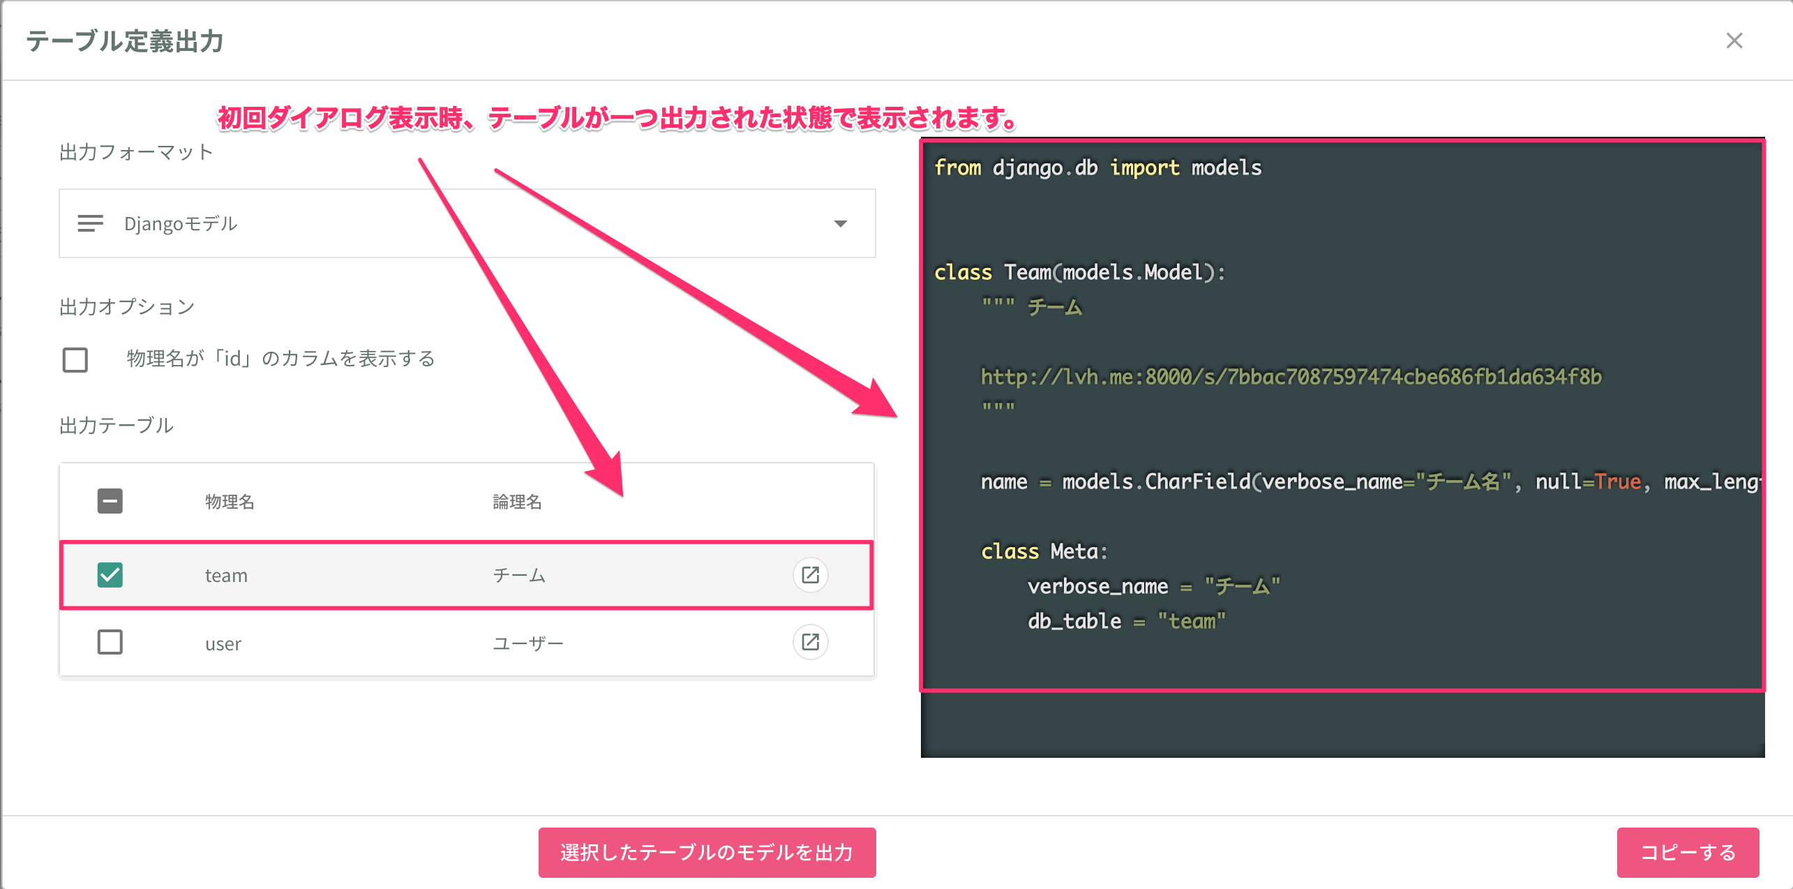Click the チーム logical name cell

[x=519, y=576]
